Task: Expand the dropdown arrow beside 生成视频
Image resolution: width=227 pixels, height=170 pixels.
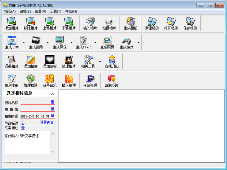Action: point(48,42)
